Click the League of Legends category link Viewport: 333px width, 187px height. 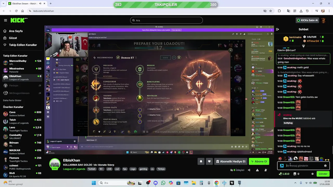74,169
